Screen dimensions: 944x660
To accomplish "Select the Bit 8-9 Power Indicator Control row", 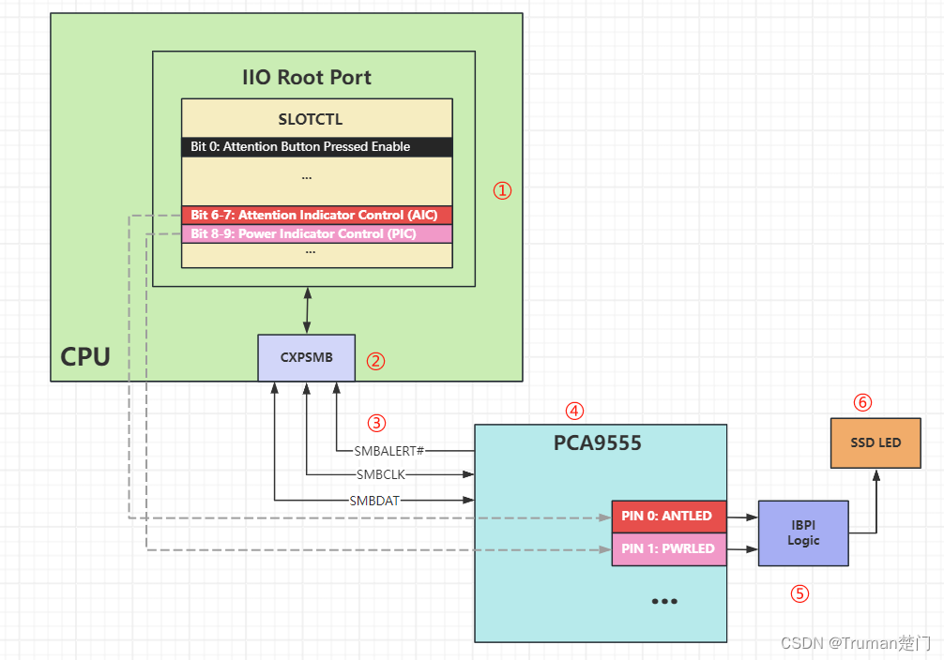I will [316, 233].
